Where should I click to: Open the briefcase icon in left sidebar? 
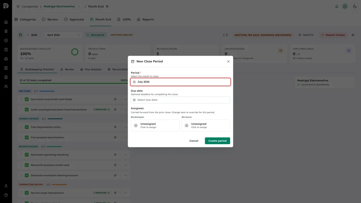pyautogui.click(x=6, y=59)
